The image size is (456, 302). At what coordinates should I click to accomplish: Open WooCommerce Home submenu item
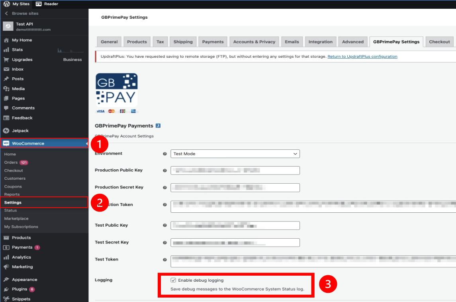point(10,154)
